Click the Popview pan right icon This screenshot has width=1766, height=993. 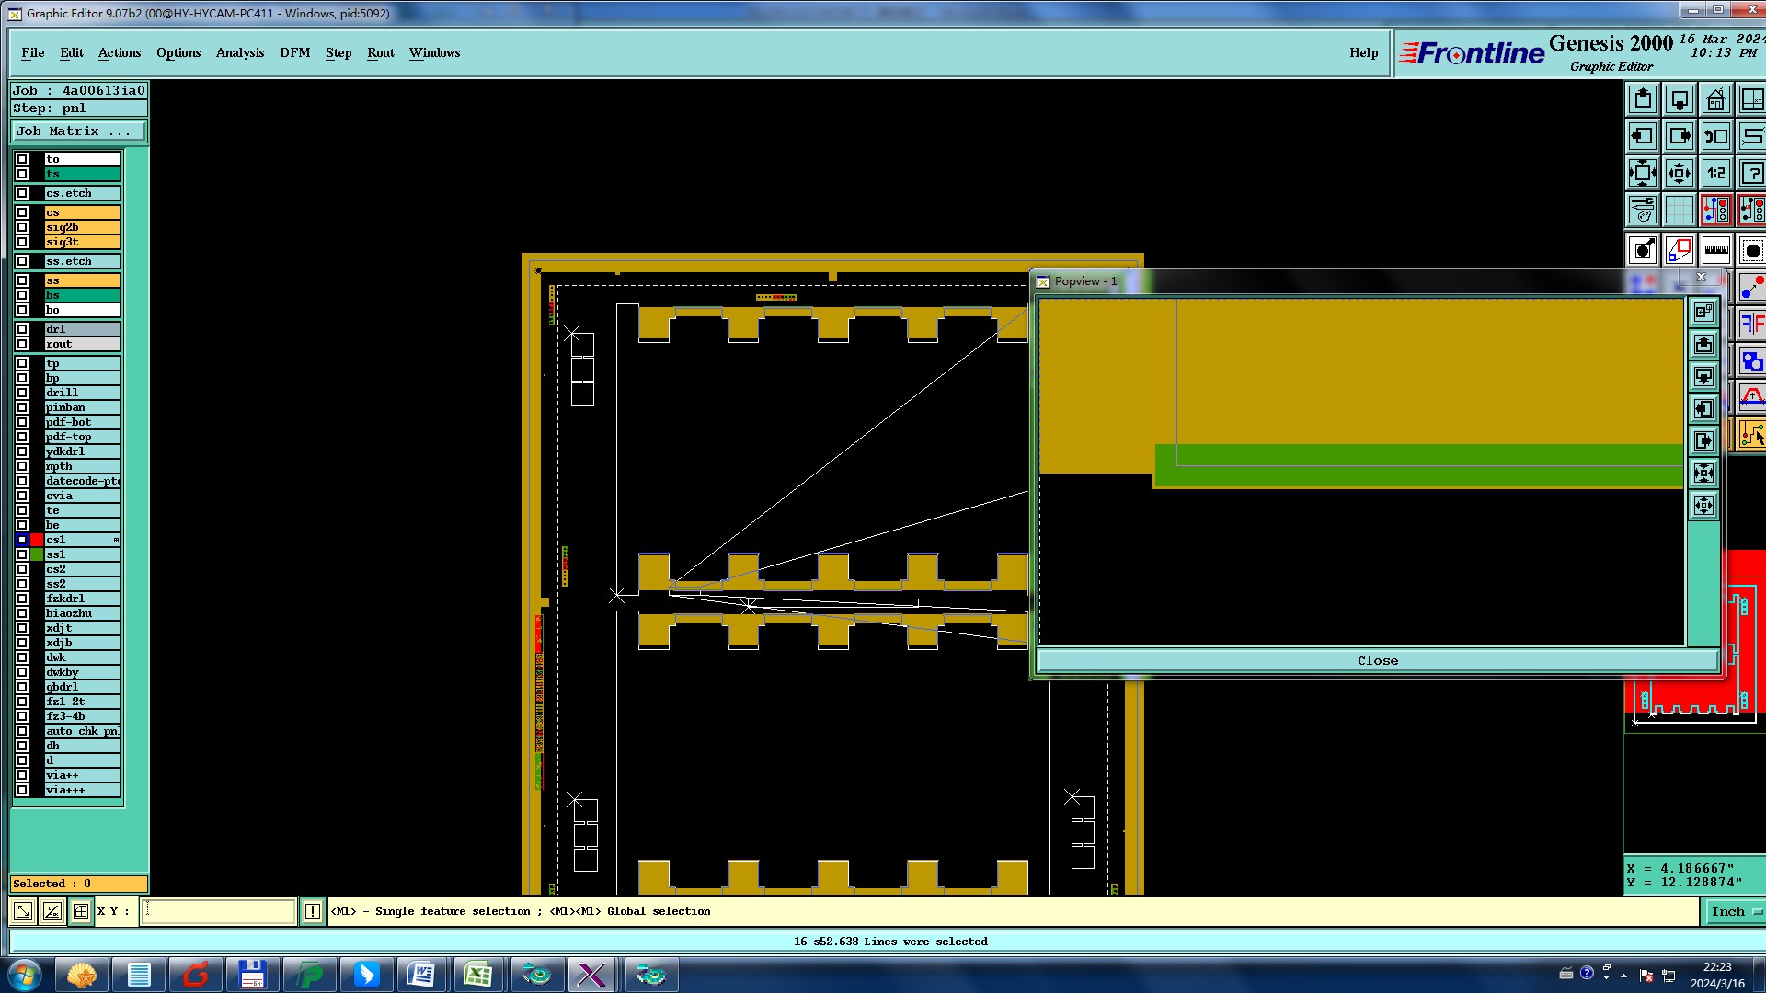coord(1704,441)
